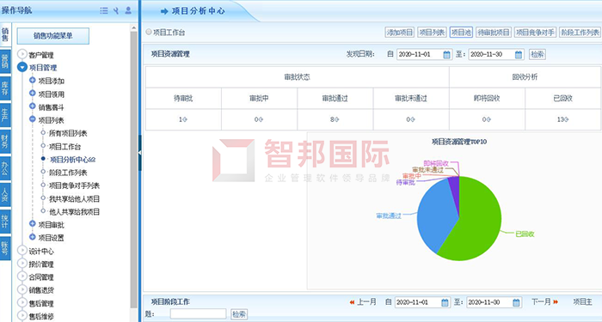
Task: Click the 项目主题 text input field
Action: click(x=198, y=314)
